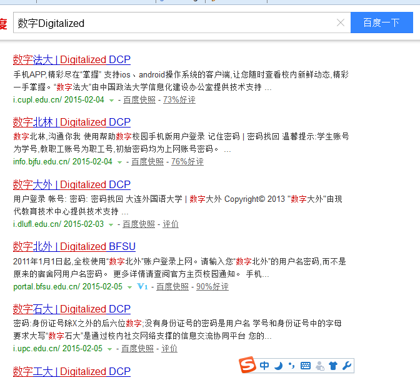Open the 数字北外 | Digitalized BFSU result
Viewport: 420px width, 380px height.
click(x=74, y=246)
